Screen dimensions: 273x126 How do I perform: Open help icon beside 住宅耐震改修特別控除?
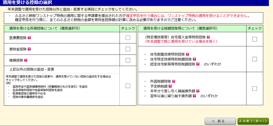(x=187, y=54)
